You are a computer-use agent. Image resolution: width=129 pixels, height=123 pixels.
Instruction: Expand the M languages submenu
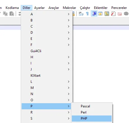(47, 88)
